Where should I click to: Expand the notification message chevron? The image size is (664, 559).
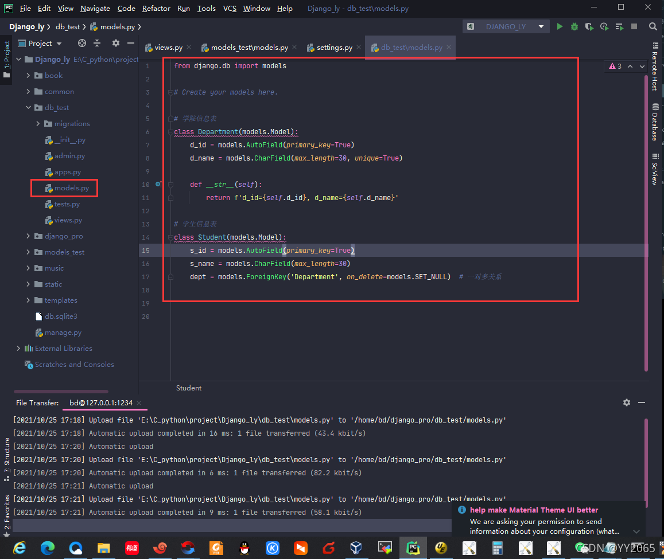click(x=636, y=531)
